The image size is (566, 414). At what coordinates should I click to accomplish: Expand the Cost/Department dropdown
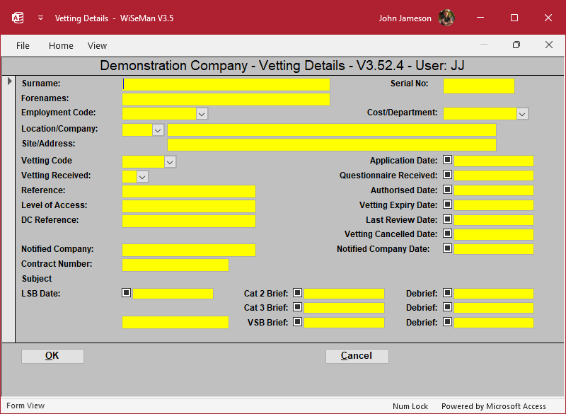tap(522, 113)
